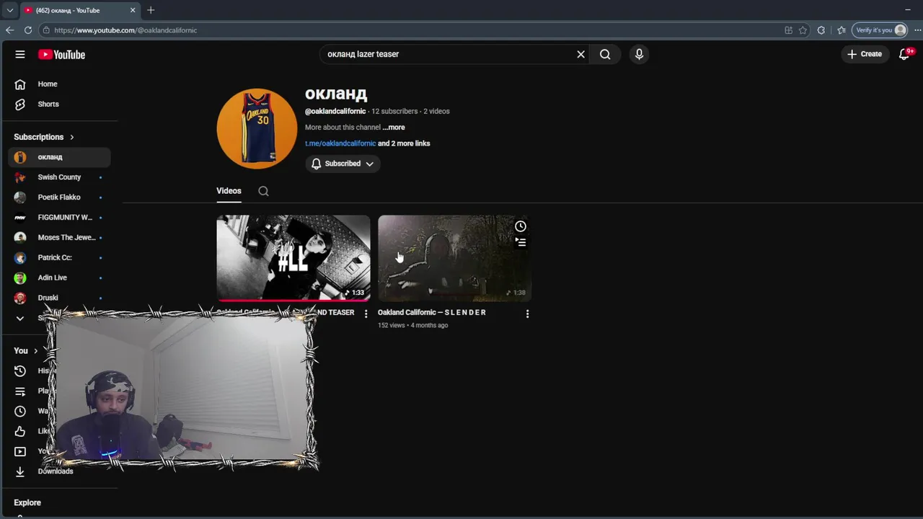Select окланд subscription in sidebar
923x519 pixels.
(60, 157)
